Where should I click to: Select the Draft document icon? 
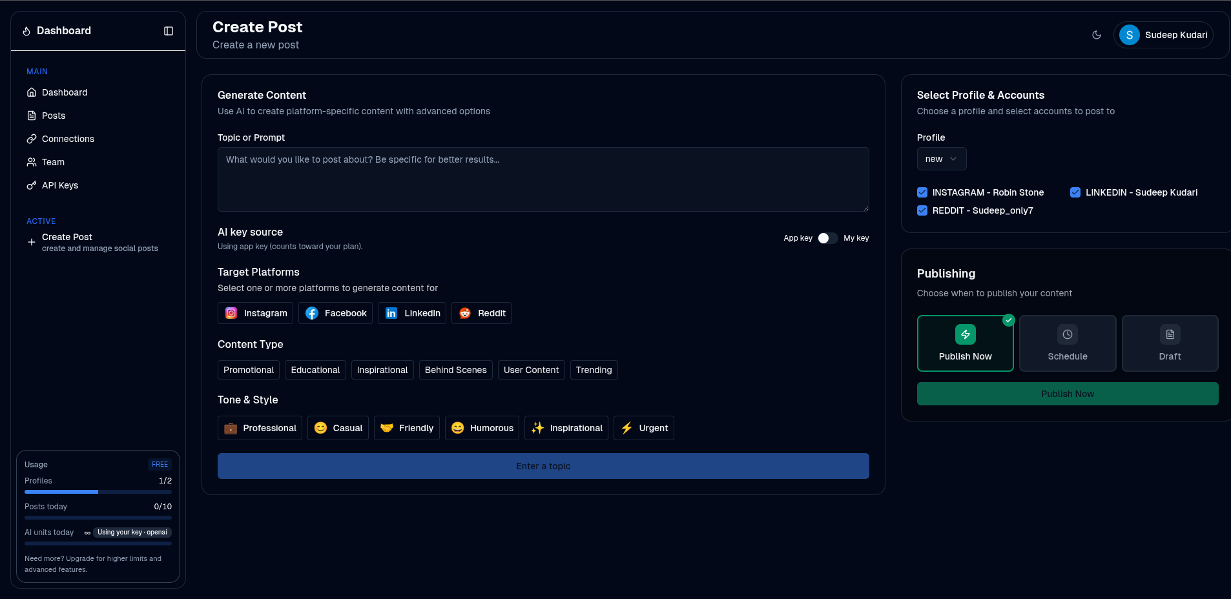[x=1170, y=334]
